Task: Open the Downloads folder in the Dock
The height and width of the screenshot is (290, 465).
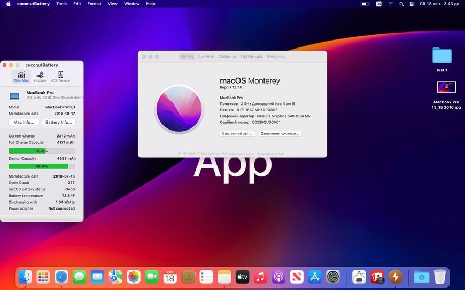Action: click(421, 277)
